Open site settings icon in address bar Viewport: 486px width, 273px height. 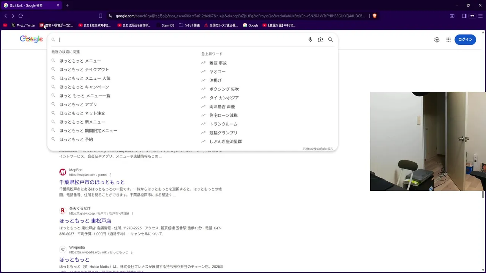coord(110,16)
